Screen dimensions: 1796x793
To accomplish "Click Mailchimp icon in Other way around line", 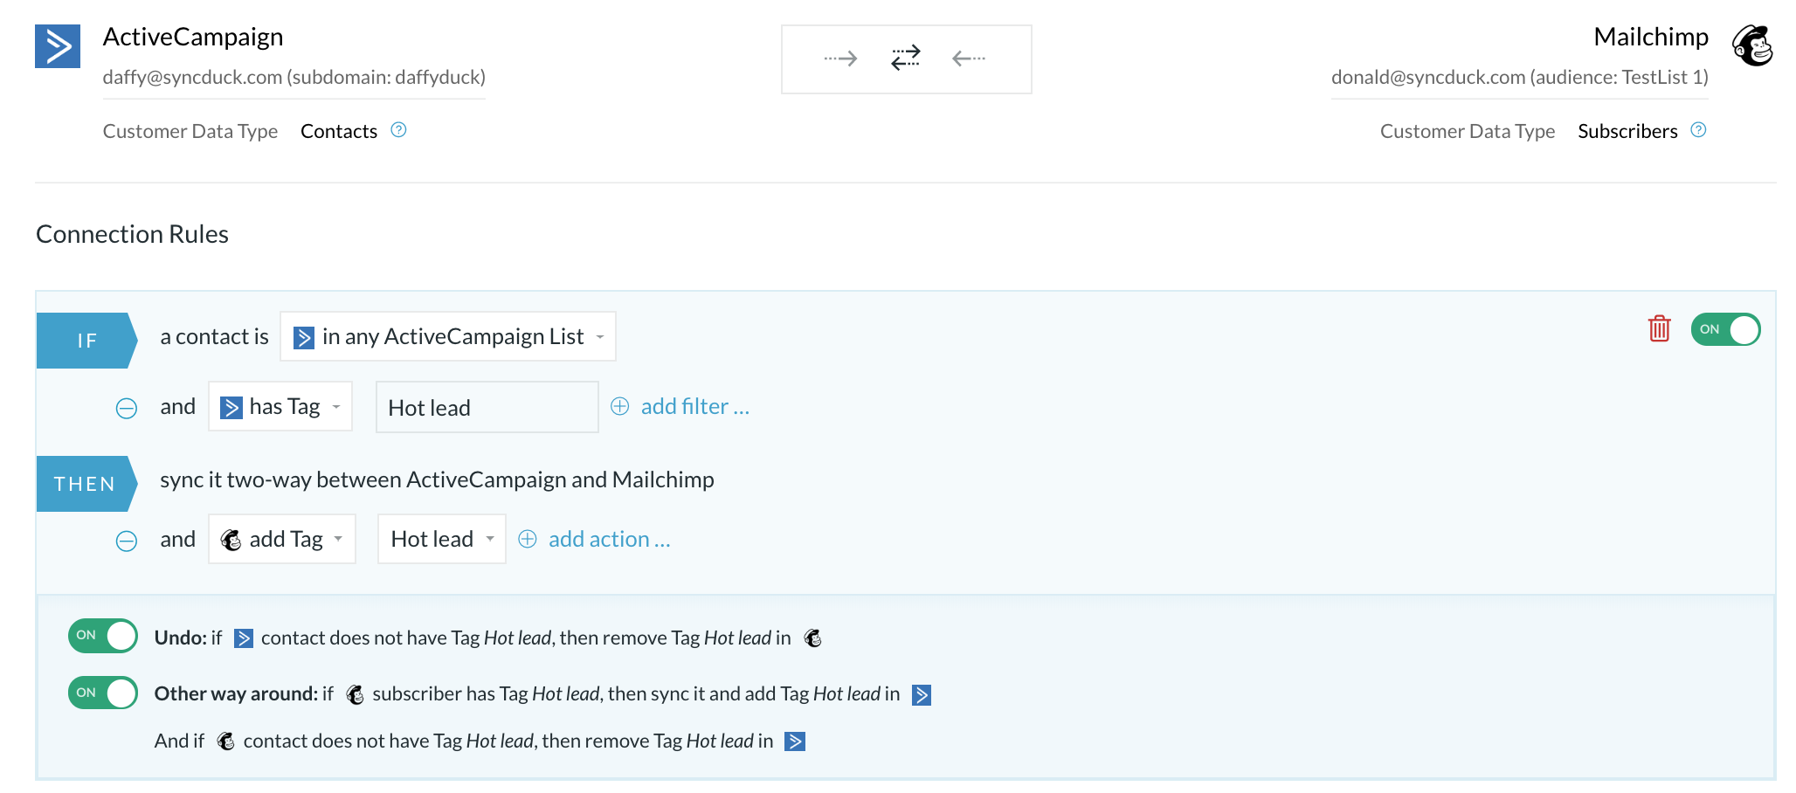I will [x=355, y=694].
